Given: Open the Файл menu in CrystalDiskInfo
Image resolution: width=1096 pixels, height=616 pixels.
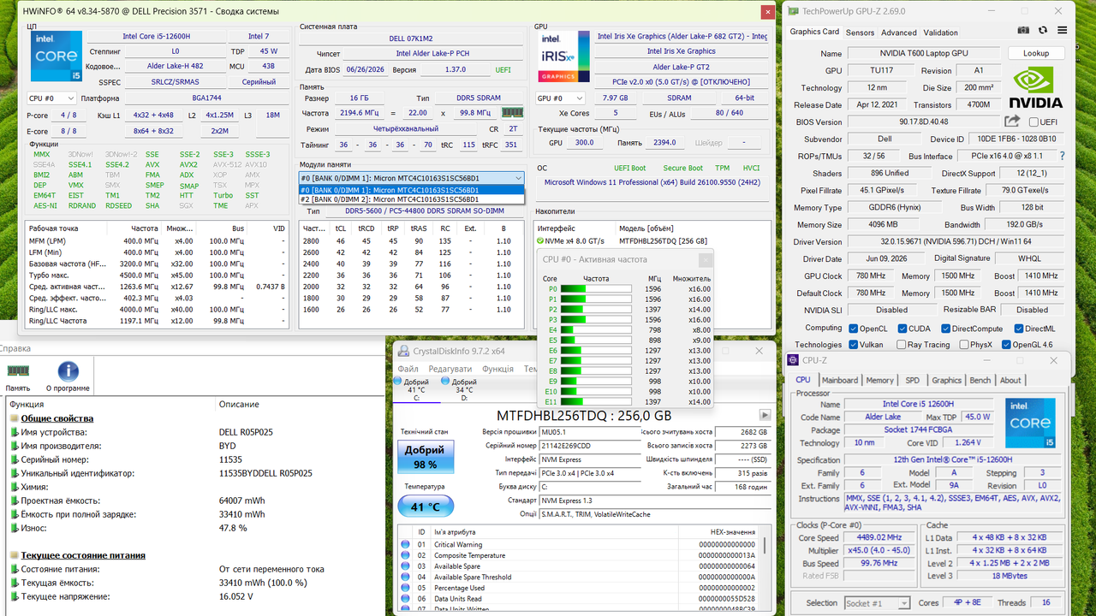Looking at the screenshot, I should [x=408, y=369].
